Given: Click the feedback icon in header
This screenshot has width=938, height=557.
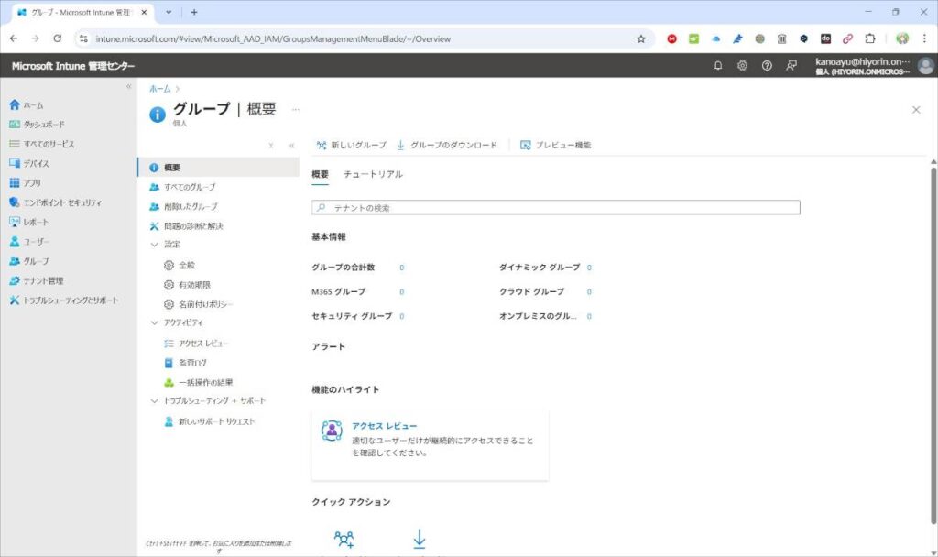Looking at the screenshot, I should point(791,66).
